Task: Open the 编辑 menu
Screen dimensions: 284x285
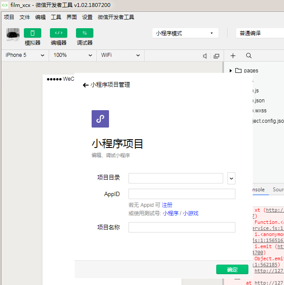Action: [40, 17]
